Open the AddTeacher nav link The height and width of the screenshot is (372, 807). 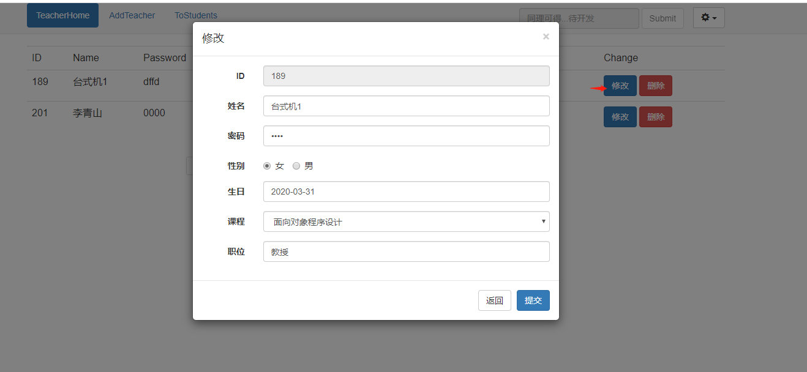132,15
